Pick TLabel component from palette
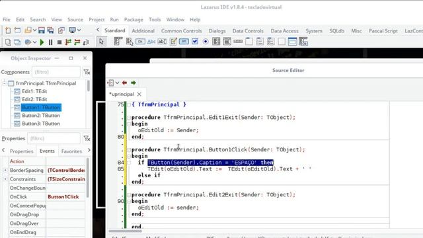 coord(151,42)
